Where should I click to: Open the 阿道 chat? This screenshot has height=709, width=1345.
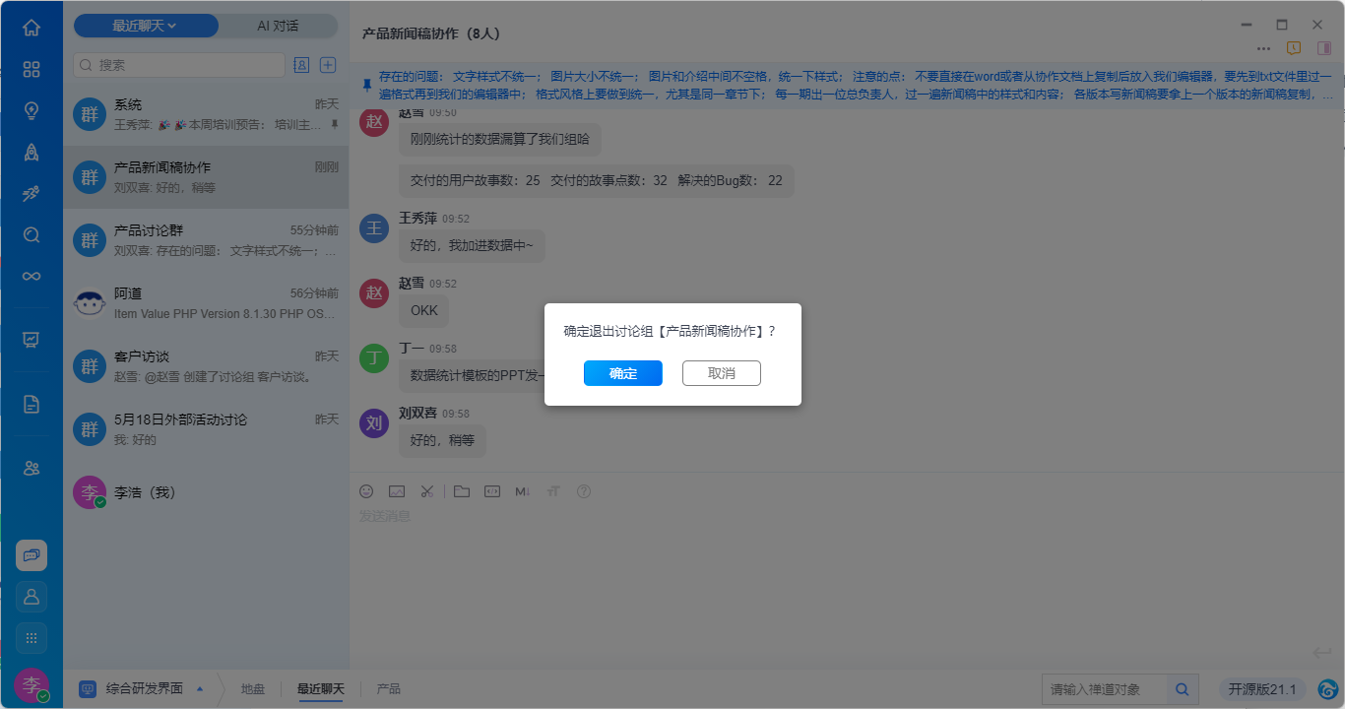coord(206,303)
